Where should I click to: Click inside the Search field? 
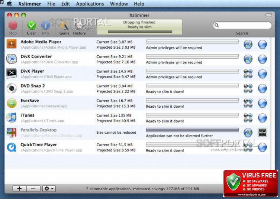[242, 25]
